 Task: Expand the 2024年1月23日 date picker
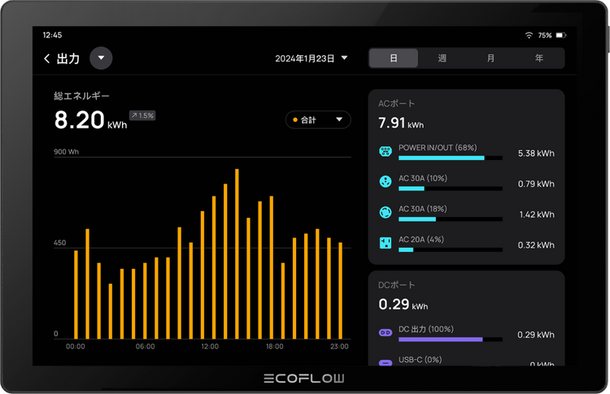(312, 58)
